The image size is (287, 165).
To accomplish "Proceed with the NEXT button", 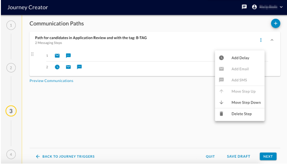I will point(268,156).
